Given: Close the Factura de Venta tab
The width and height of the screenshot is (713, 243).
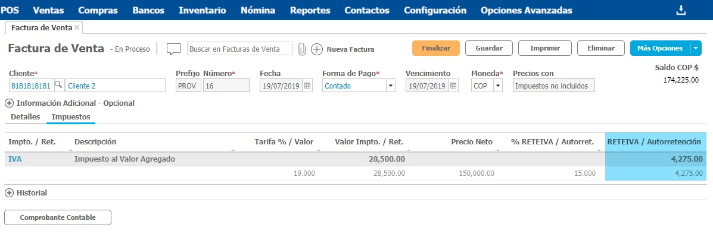Looking at the screenshot, I should click(x=77, y=27).
